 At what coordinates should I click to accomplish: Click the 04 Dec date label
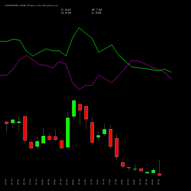click(x=61, y=182)
